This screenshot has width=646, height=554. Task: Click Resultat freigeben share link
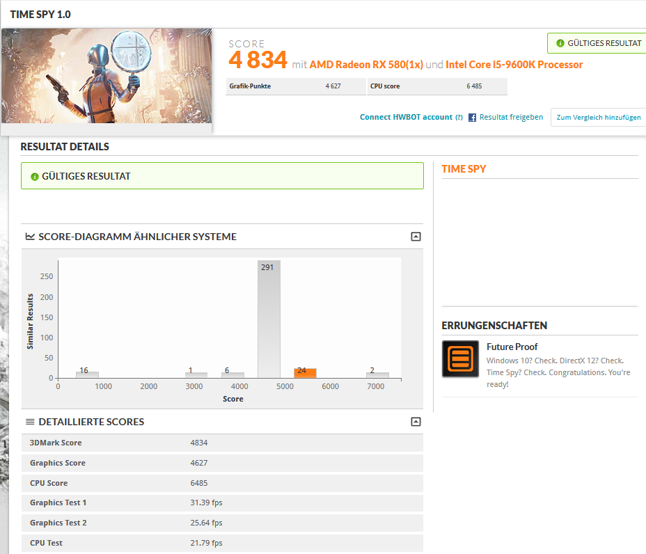(x=511, y=117)
